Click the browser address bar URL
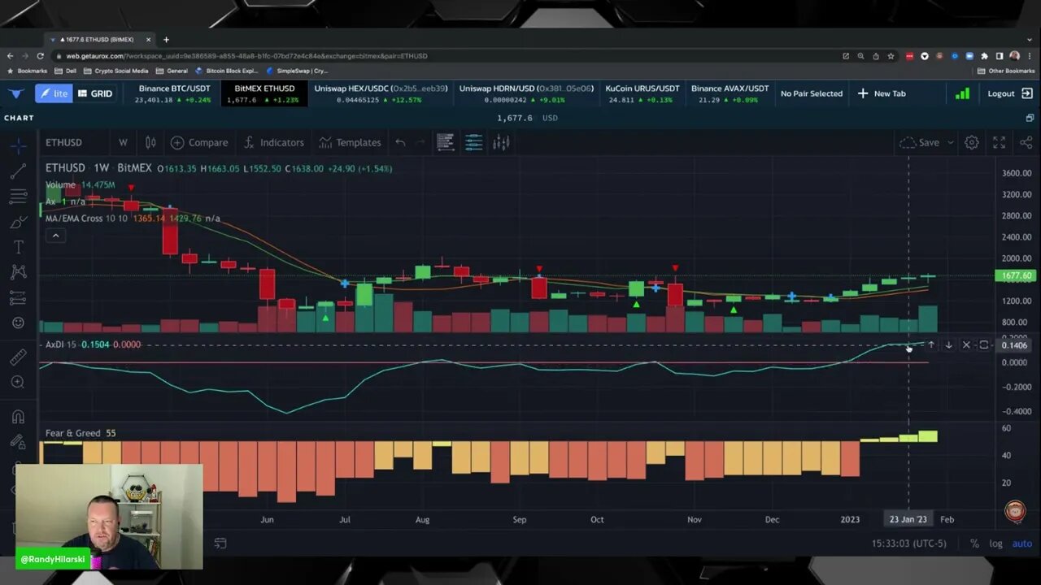 coord(246,56)
